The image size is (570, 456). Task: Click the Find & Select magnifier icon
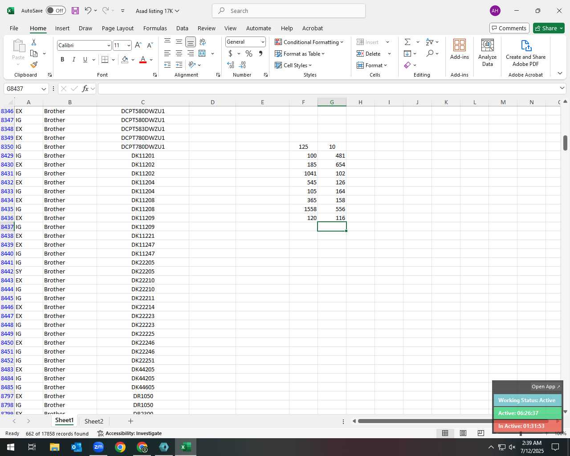pyautogui.click(x=430, y=53)
